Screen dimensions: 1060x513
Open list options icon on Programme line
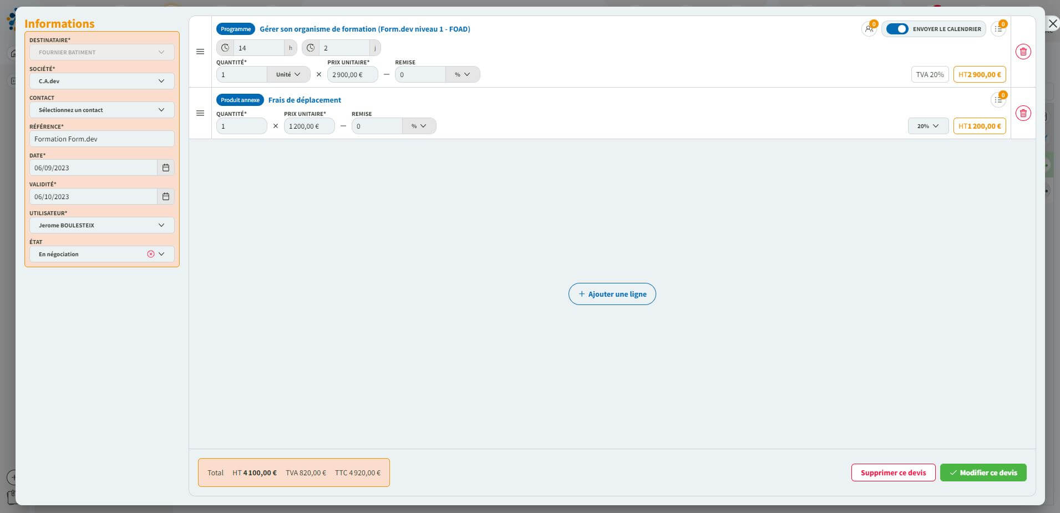998,29
